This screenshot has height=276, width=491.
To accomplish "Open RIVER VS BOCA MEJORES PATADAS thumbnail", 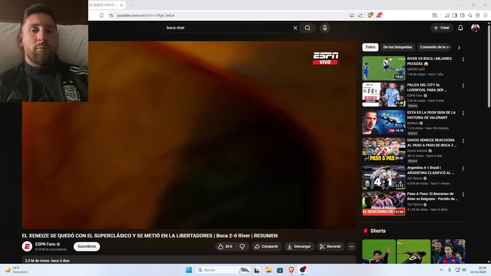I will click(x=384, y=68).
